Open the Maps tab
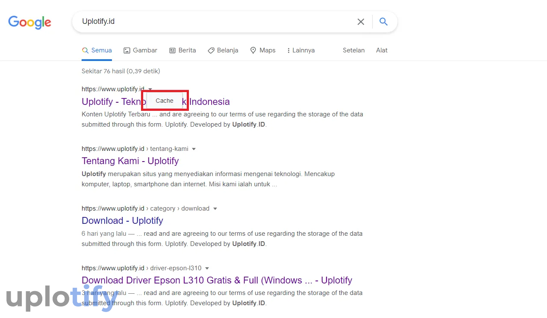Image resolution: width=547 pixels, height=318 pixels. [x=262, y=50]
